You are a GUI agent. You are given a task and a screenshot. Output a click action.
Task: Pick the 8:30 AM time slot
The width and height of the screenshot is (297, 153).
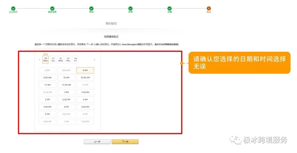click(66, 70)
